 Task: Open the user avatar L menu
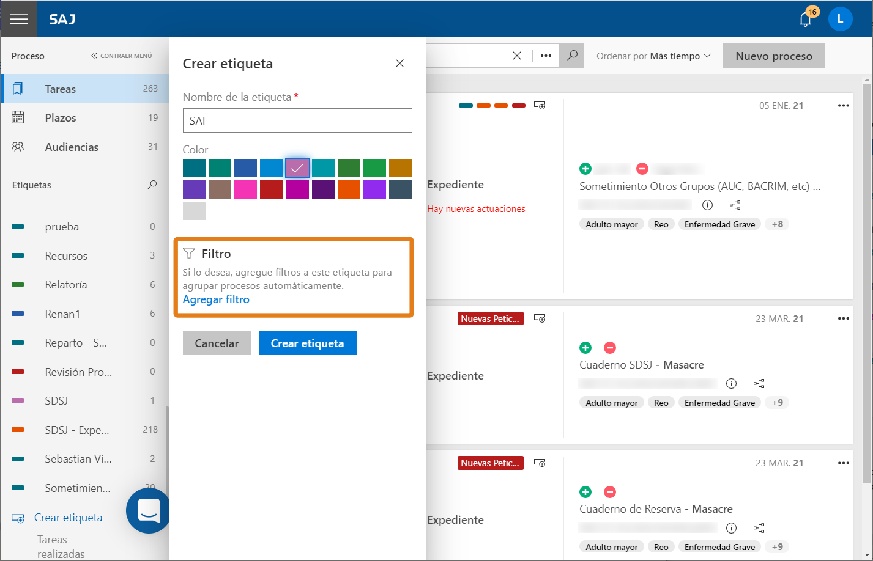click(x=840, y=20)
